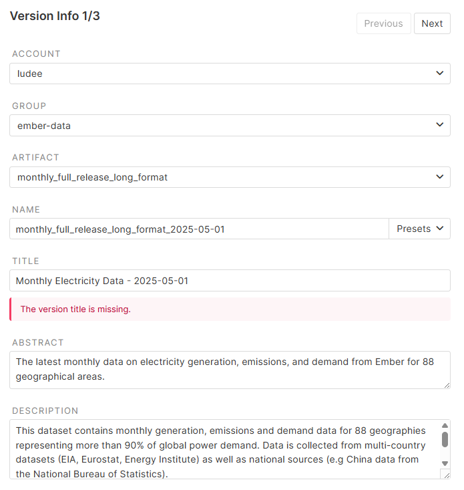Click into the Name input field
The image size is (464, 490).
[199, 229]
